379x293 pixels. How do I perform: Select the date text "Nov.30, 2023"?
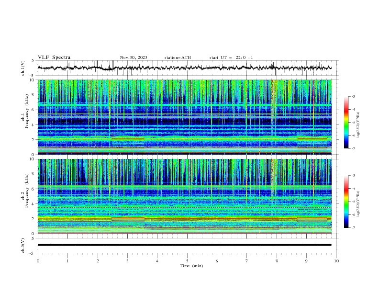coord(134,57)
